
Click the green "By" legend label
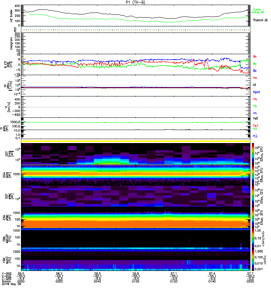255,64
